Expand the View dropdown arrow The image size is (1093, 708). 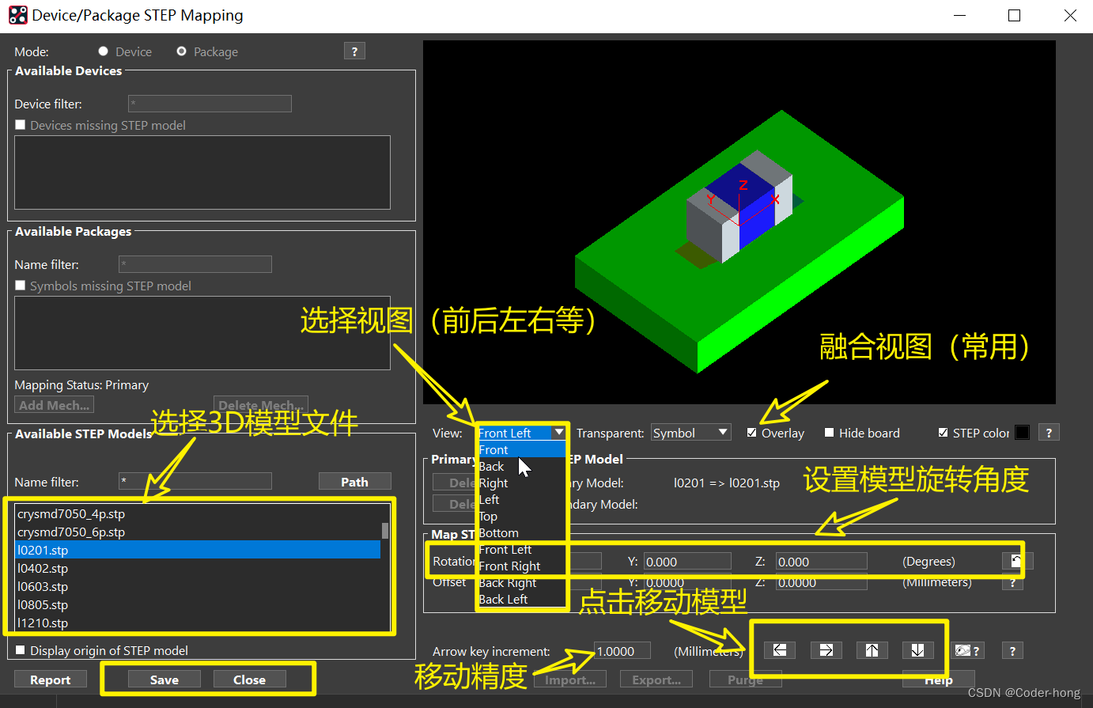click(559, 432)
